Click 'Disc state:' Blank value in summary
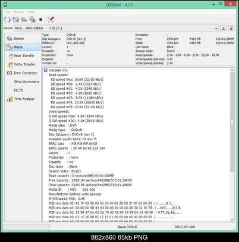The height and width of the screenshot is (242, 239). coord(170,47)
